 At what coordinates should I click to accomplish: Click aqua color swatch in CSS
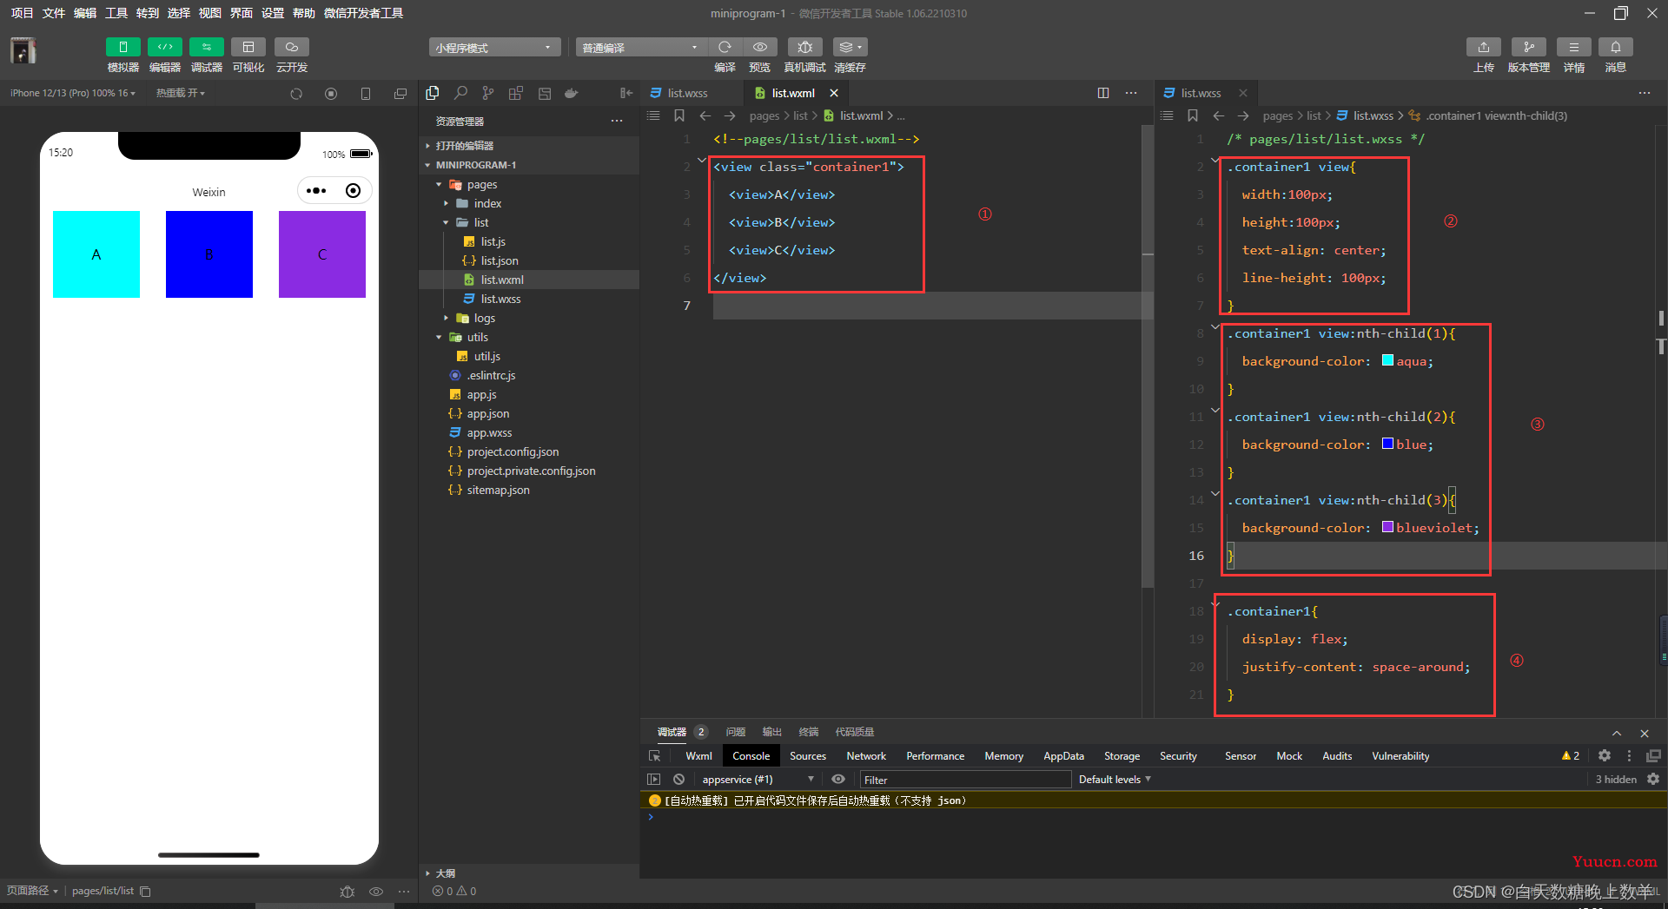[x=1387, y=360]
